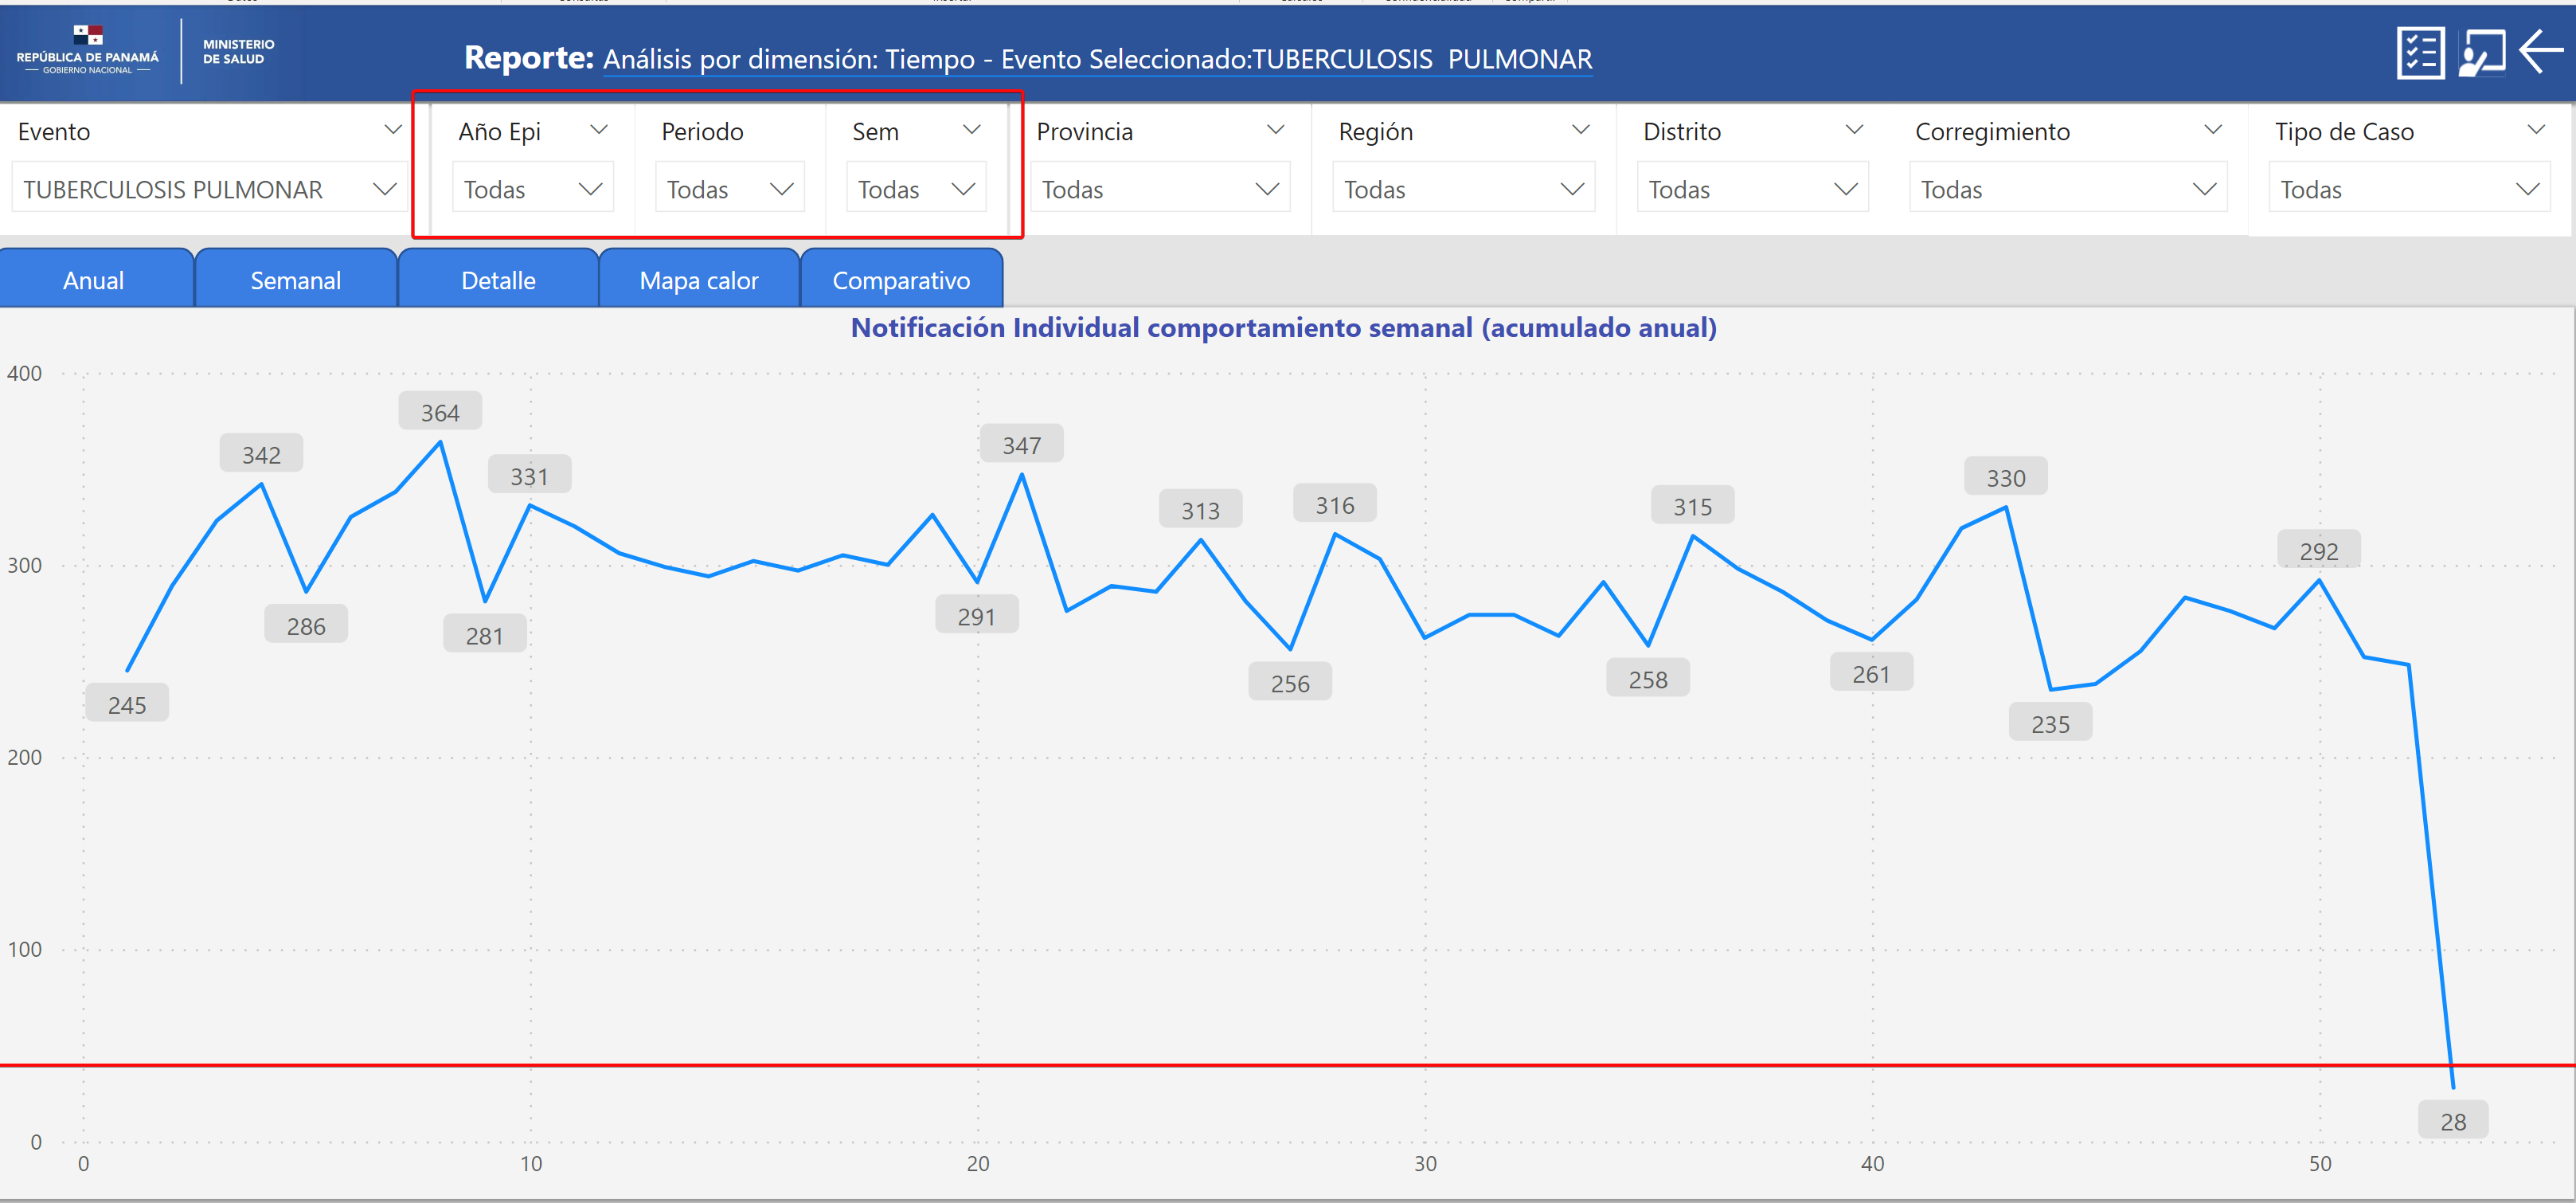Image resolution: width=2576 pixels, height=1203 pixels.
Task: Collapse the Tipo de Caso header chevron
Action: 2536,130
